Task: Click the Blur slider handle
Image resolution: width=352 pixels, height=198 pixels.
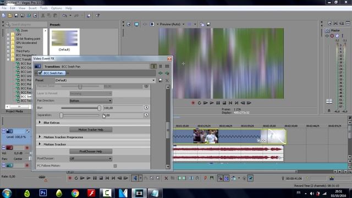Action: (x=99, y=108)
